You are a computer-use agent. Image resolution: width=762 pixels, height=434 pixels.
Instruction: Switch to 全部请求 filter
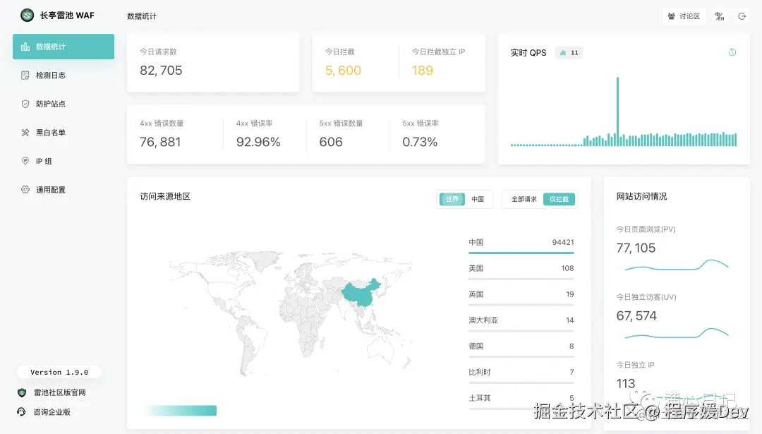(524, 199)
